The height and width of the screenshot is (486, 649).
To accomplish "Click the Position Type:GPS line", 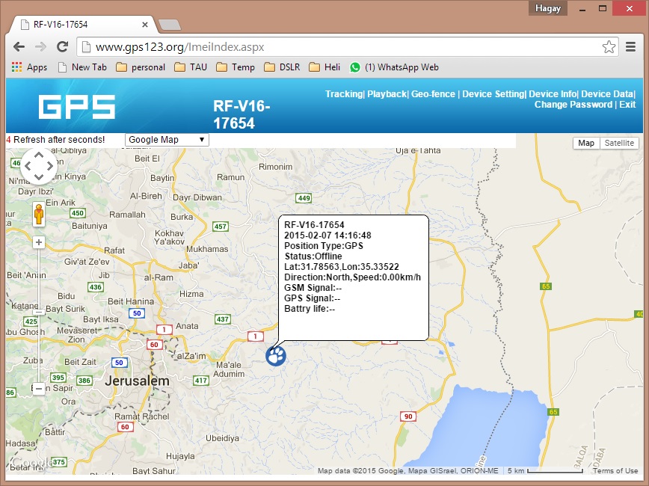I will click(324, 245).
